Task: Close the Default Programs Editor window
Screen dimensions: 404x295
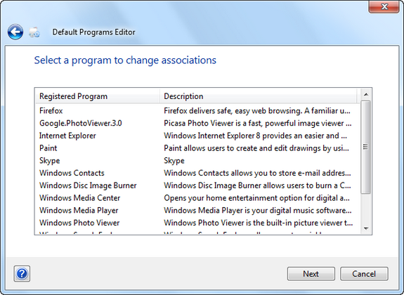Action: click(x=384, y=6)
